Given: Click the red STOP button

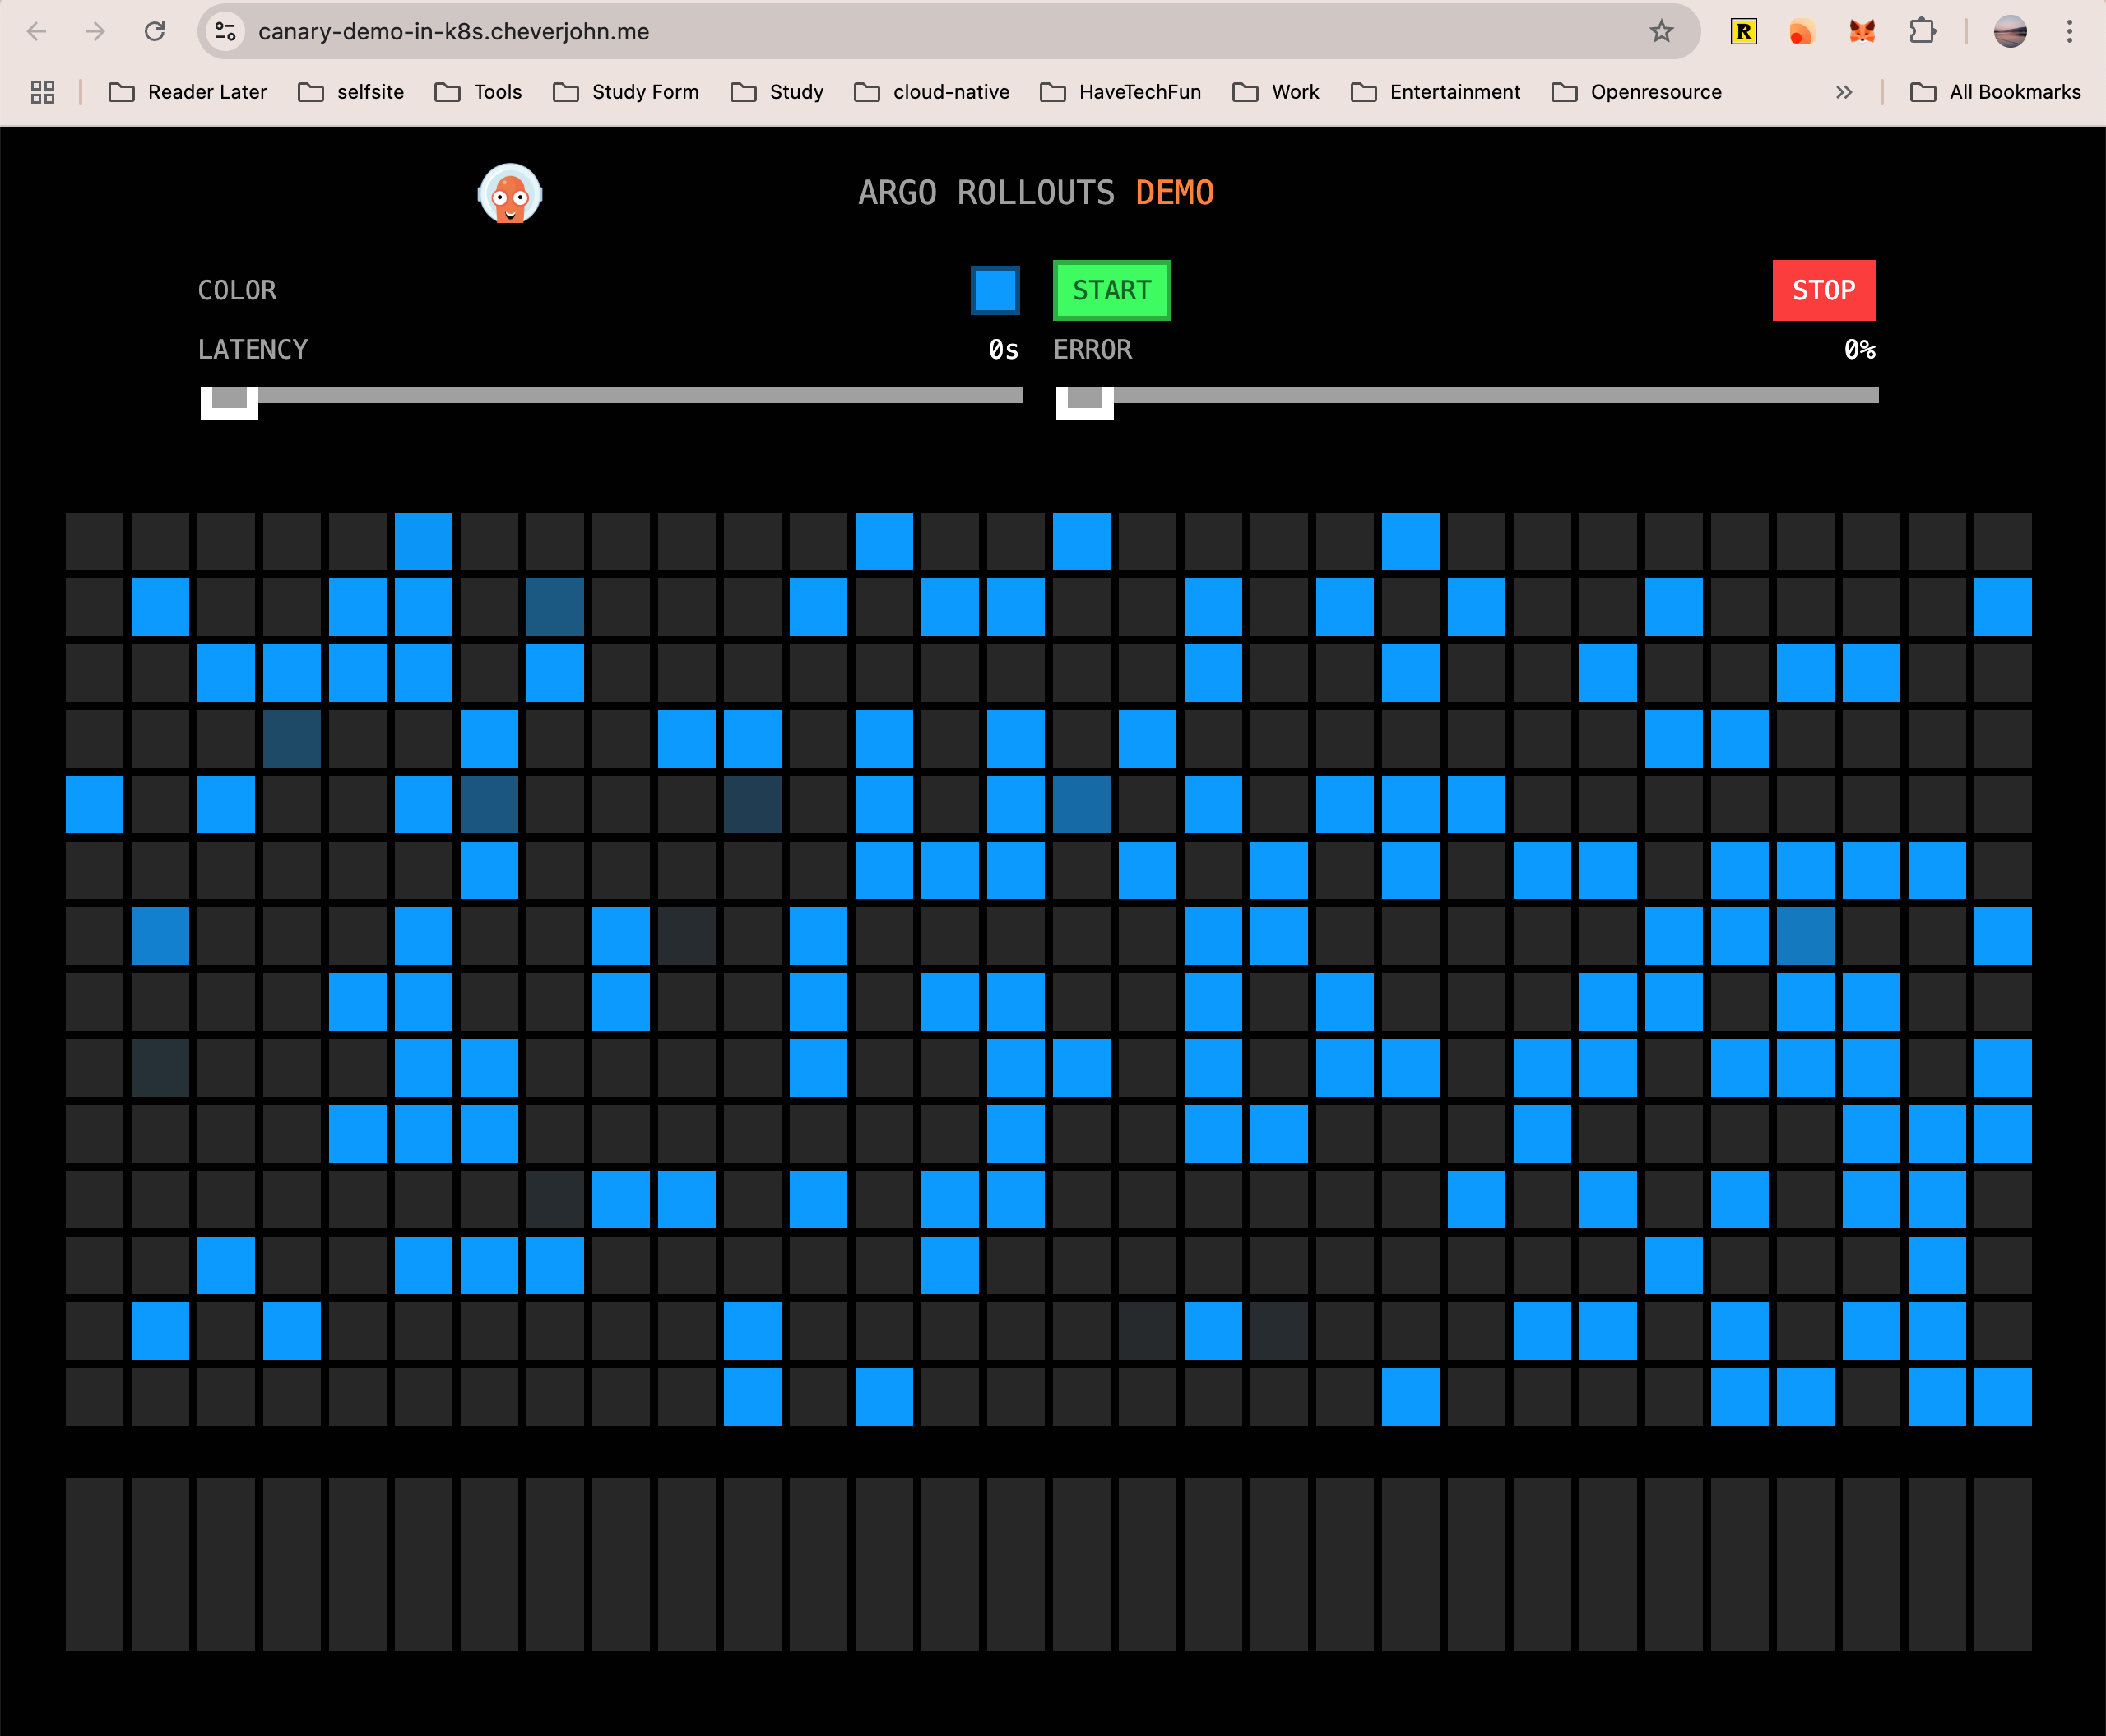Looking at the screenshot, I should (1824, 290).
